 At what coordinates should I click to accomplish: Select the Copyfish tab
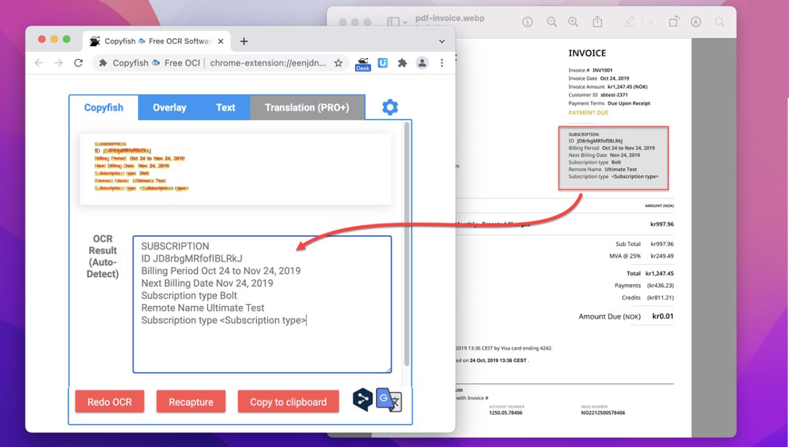click(x=104, y=108)
